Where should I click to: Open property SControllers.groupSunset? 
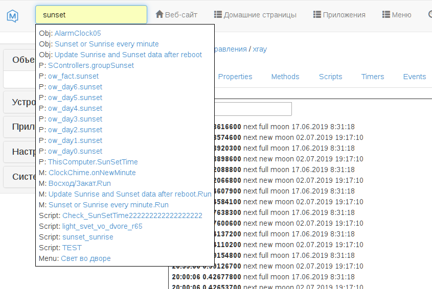[91, 65]
